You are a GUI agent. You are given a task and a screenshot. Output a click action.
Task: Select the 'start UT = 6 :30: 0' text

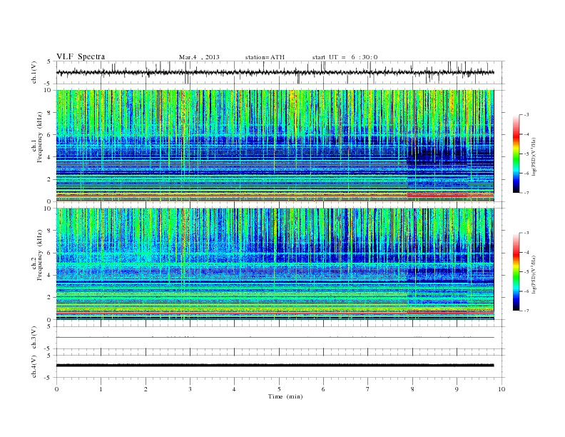coord(345,57)
